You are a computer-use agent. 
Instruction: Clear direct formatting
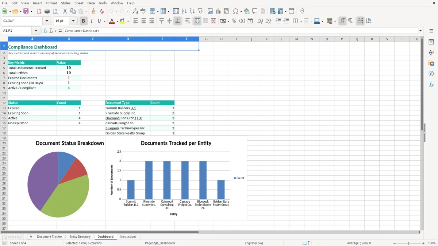pyautogui.click(x=101, y=11)
